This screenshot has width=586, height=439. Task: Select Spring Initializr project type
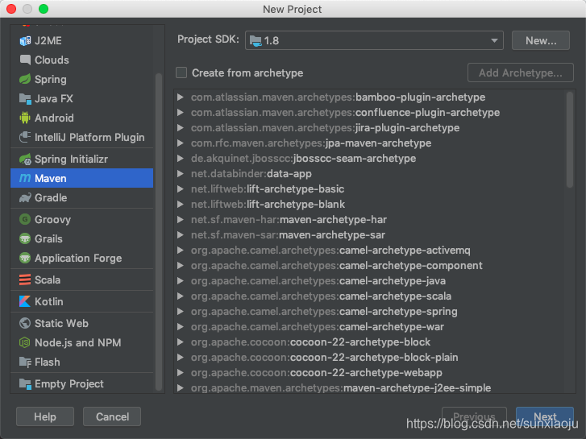tap(82, 159)
